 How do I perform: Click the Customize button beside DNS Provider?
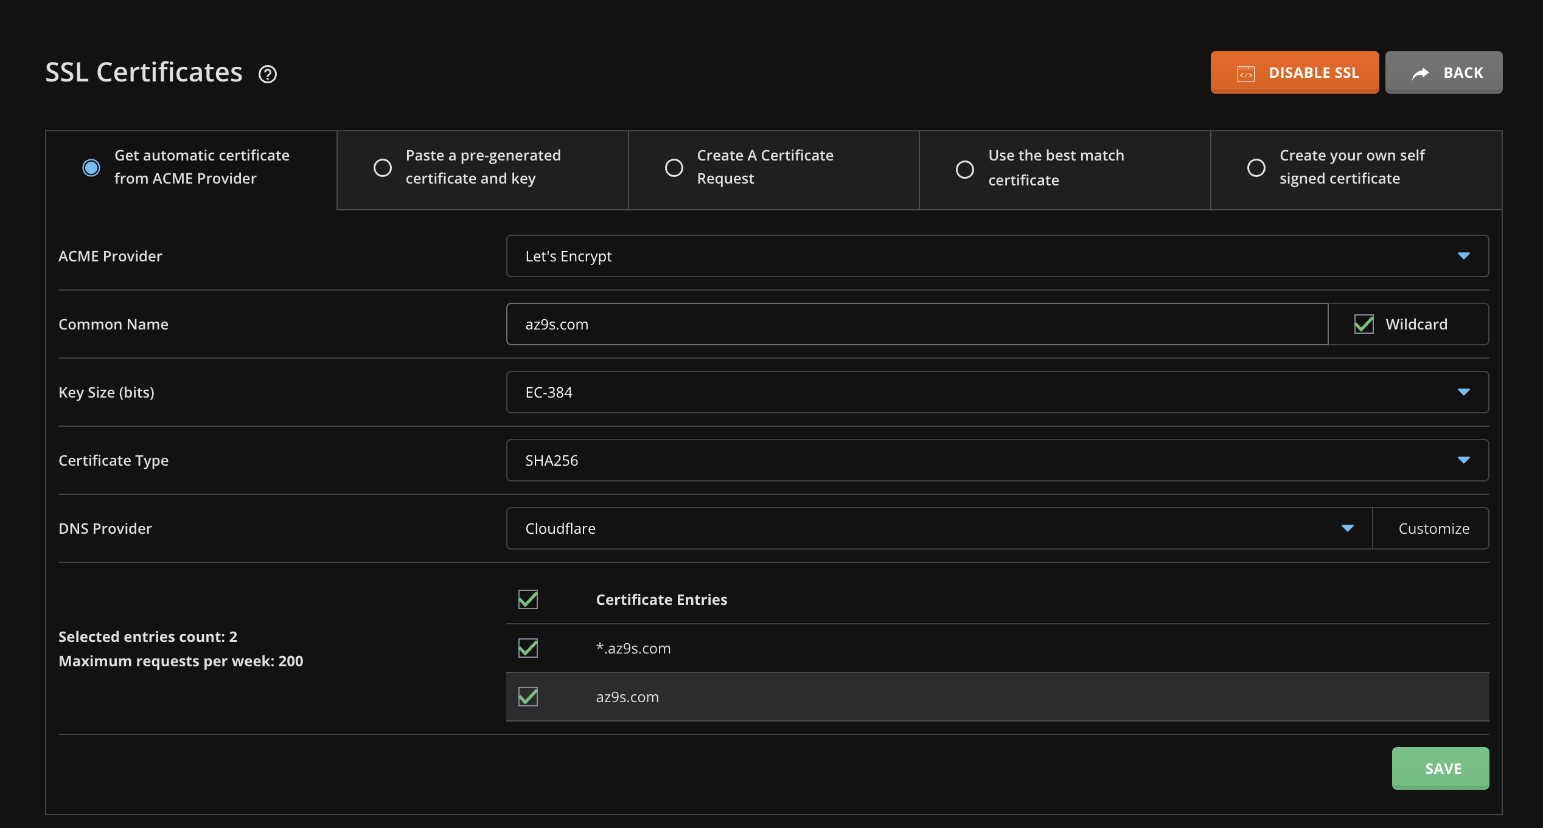[1433, 528]
